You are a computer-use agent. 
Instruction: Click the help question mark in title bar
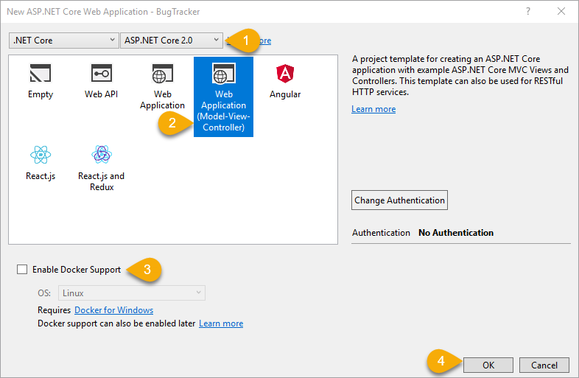(528, 12)
